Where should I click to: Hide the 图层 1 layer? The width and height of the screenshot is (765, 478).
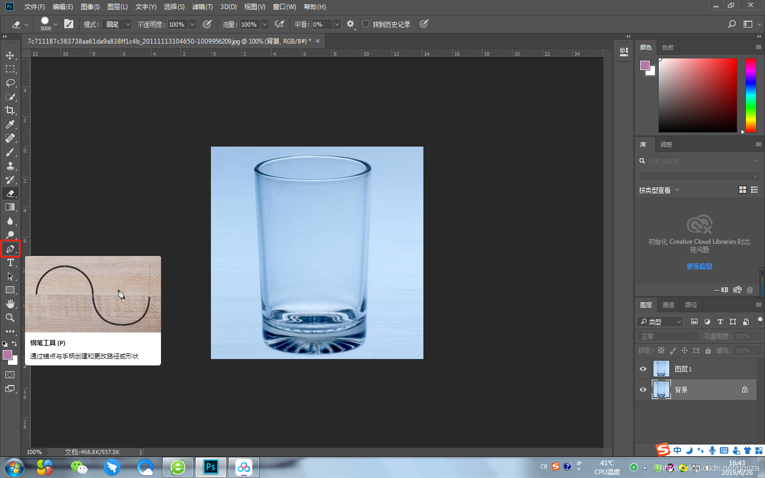point(643,369)
